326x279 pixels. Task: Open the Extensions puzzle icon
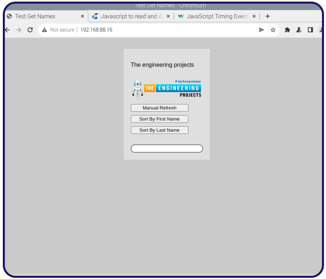(287, 30)
